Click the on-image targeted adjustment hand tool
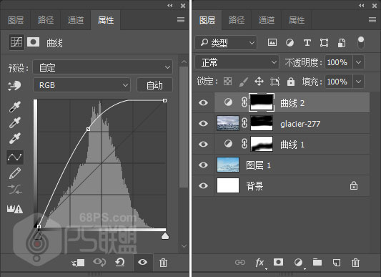Screen dimensions: 381x277 14,86
